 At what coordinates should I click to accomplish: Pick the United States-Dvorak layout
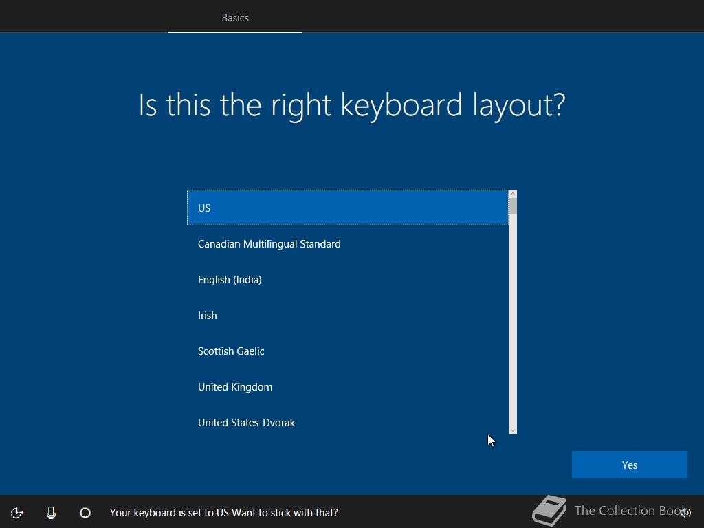[x=348, y=423]
